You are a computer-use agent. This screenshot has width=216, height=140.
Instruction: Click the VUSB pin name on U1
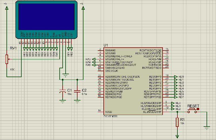point(109,112)
